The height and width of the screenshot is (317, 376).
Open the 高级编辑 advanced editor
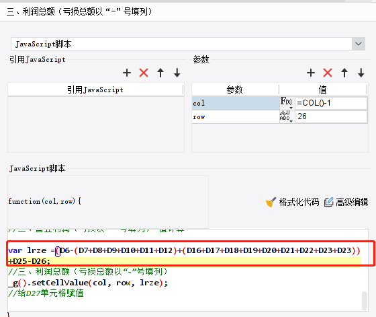[346, 202]
